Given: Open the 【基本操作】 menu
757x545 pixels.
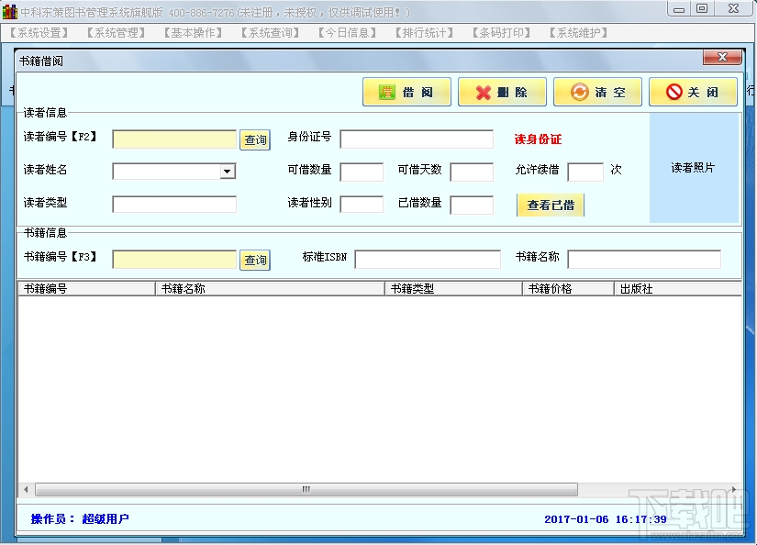Looking at the screenshot, I should point(193,33).
